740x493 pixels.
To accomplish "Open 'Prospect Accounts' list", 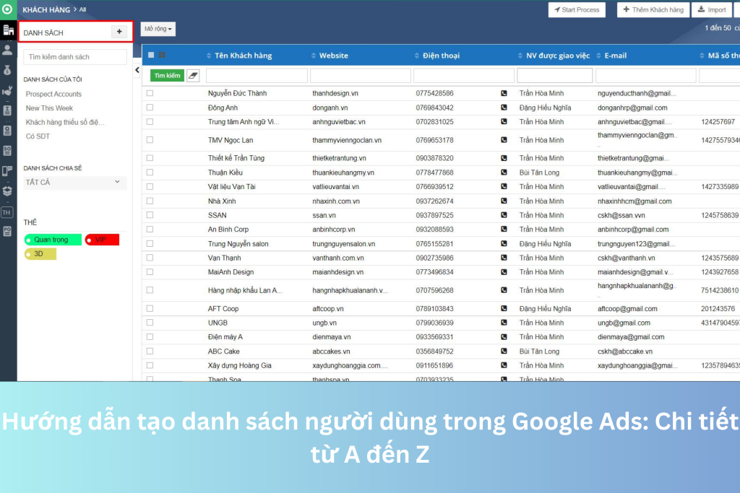I will (53, 95).
